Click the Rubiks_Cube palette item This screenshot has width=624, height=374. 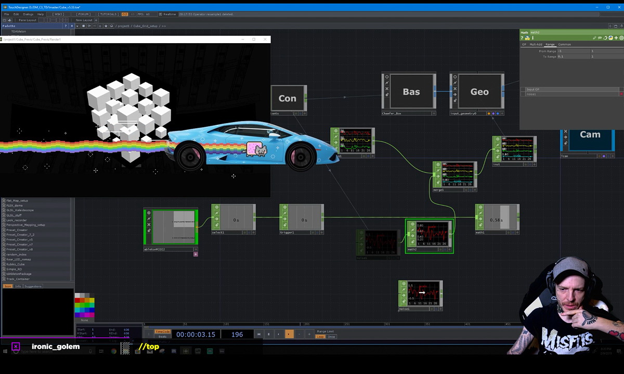[16, 264]
